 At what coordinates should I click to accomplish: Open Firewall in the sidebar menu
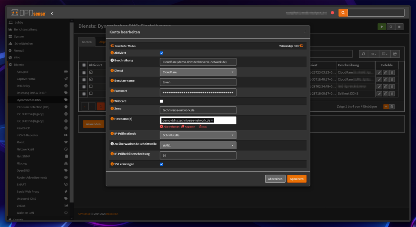pos(19,50)
